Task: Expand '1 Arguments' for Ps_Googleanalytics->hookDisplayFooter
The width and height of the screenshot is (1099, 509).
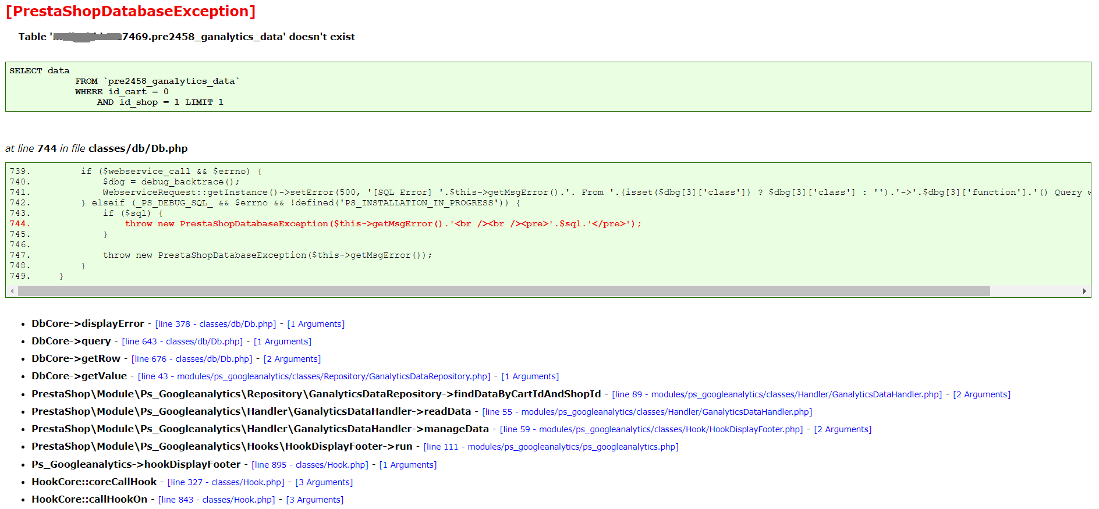Action: (408, 465)
